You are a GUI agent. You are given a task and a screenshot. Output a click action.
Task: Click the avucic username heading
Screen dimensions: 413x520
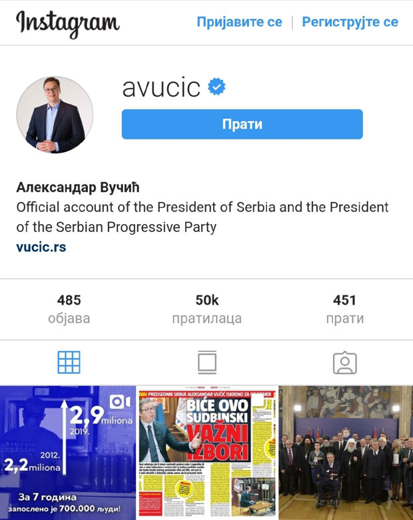pyautogui.click(x=161, y=87)
